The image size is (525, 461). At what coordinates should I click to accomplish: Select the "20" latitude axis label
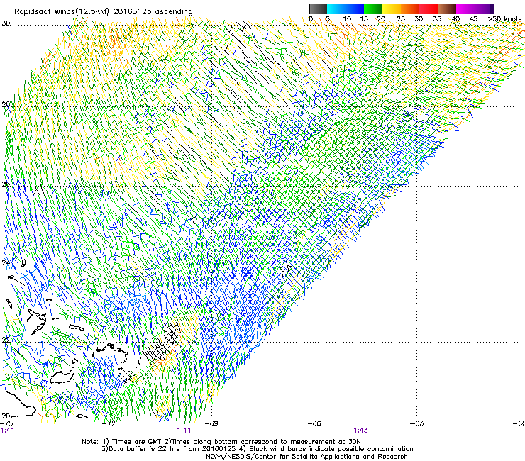pyautogui.click(x=6, y=416)
